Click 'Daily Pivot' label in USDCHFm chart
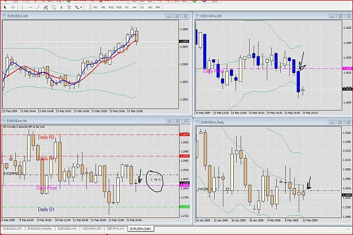Viewport: 353px width, 235px height. (x=213, y=71)
